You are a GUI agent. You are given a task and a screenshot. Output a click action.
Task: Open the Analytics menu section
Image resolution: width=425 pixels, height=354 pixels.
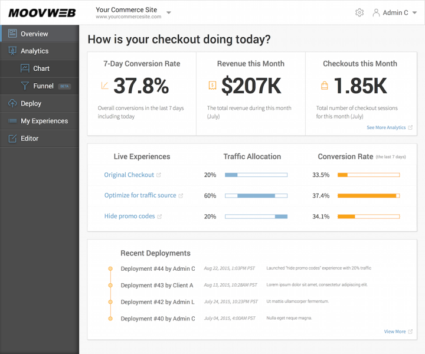point(34,51)
